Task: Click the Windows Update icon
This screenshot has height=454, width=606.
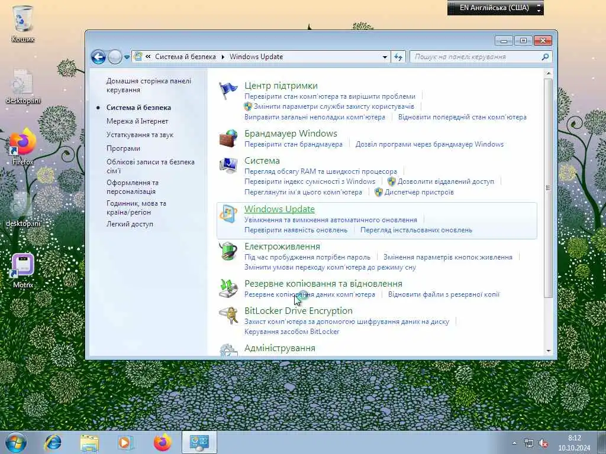Action: point(228,214)
